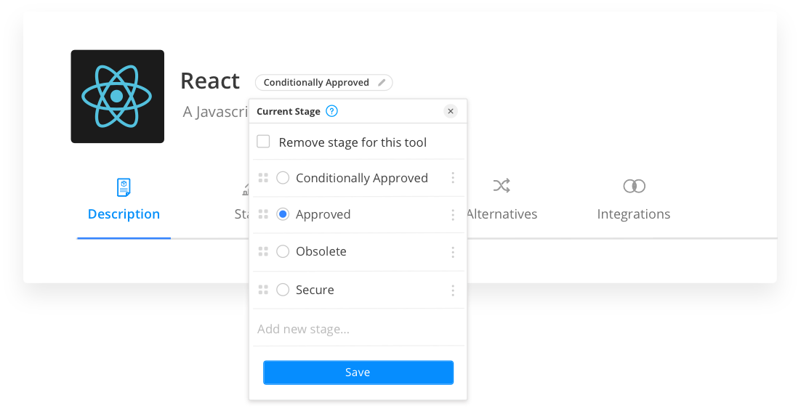801x411 pixels.
Task: Open more options for Conditionally Approved stage
Action: (453, 178)
